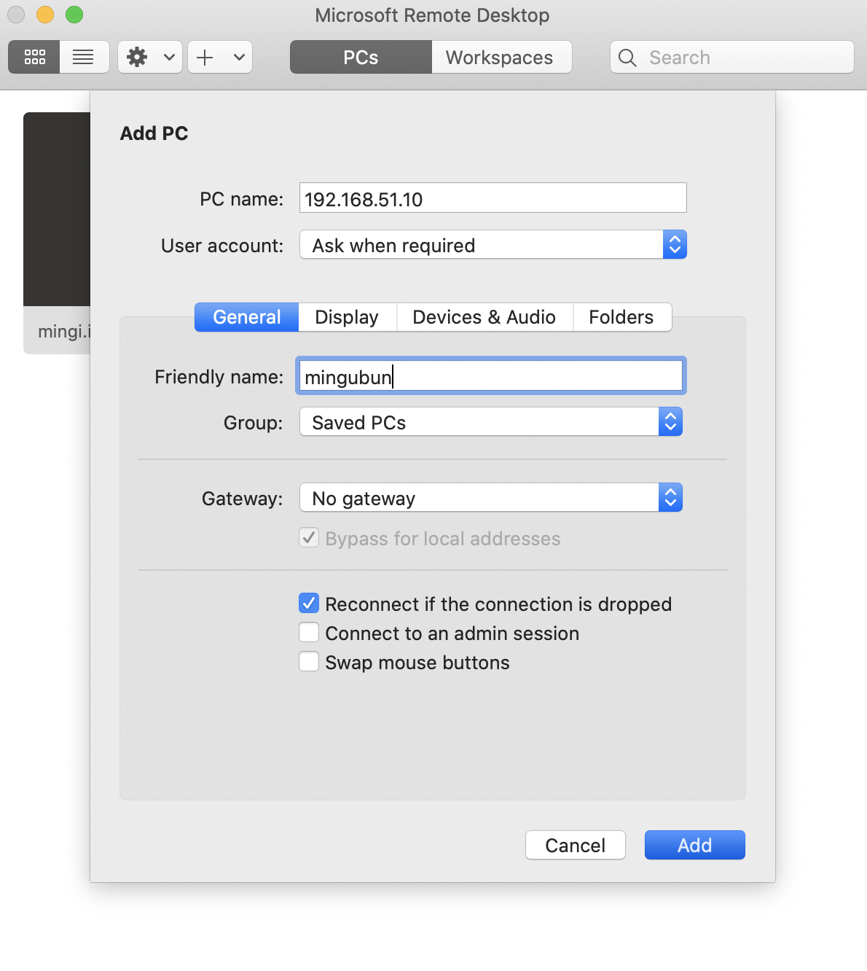This screenshot has height=971, width=867.
Task: Switch to list view icon
Action: [x=84, y=57]
